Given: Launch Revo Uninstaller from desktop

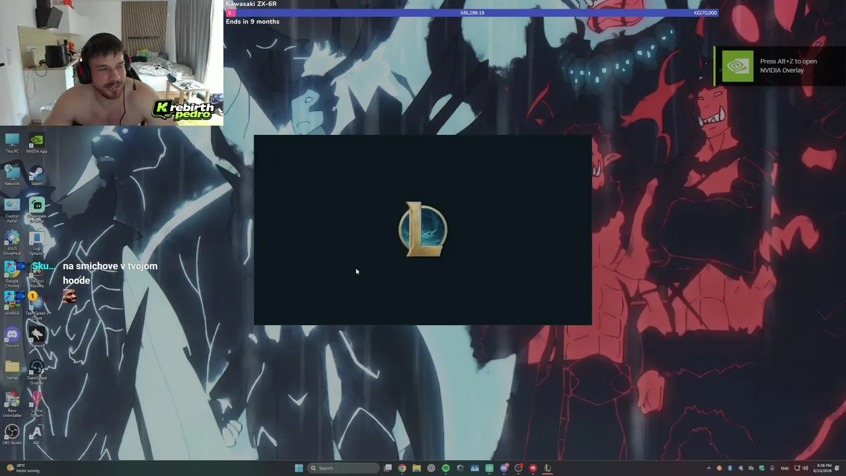Looking at the screenshot, I should click(12, 405).
